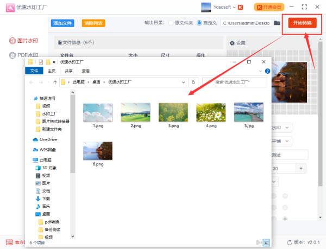Open the 文件 menu in Explorer
326x249 pixels.
coord(34,71)
